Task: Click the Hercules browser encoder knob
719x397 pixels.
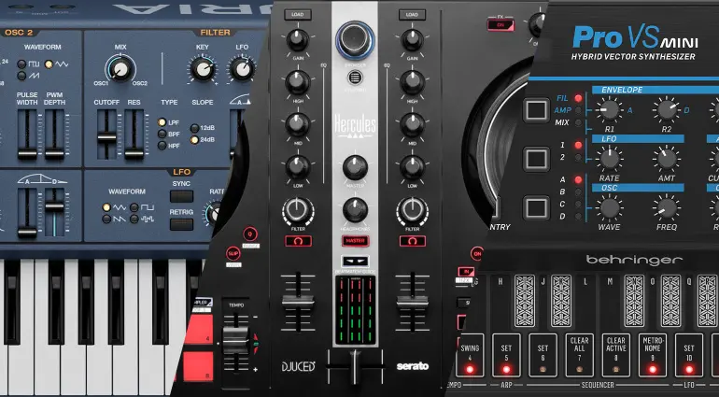Action: 355,40
